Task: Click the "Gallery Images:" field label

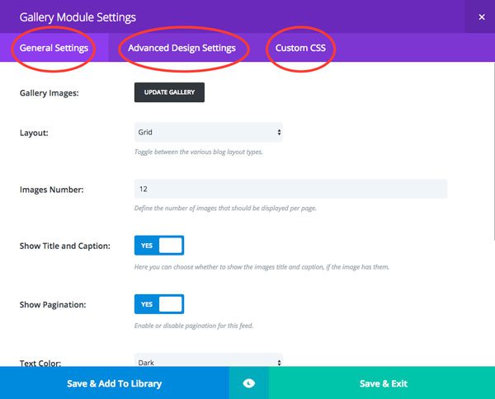Action: pos(49,93)
